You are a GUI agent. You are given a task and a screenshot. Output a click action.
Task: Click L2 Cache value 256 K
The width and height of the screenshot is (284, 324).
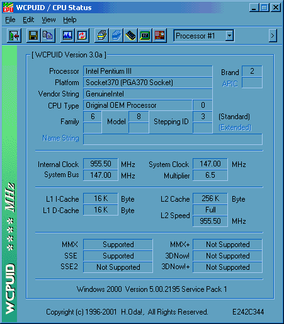210,199
